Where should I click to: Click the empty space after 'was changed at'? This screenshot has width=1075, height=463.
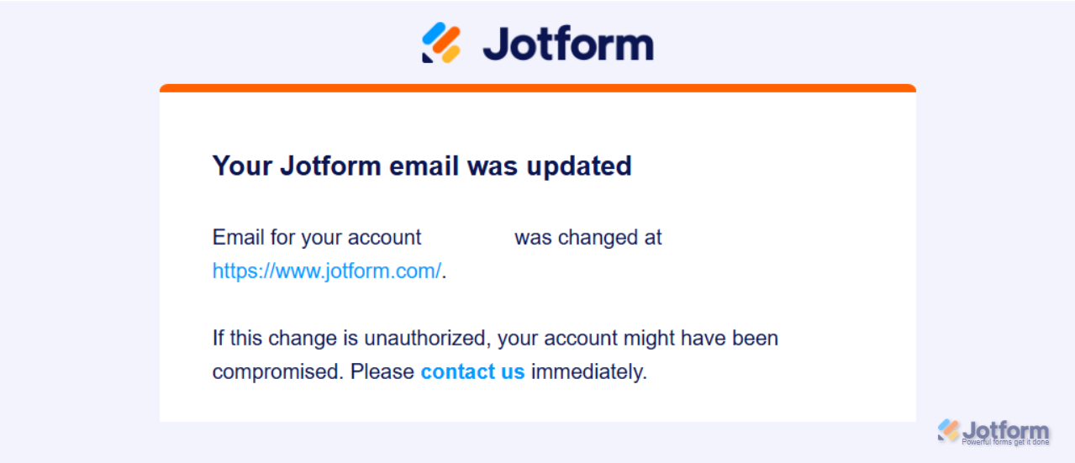pyautogui.click(x=756, y=238)
